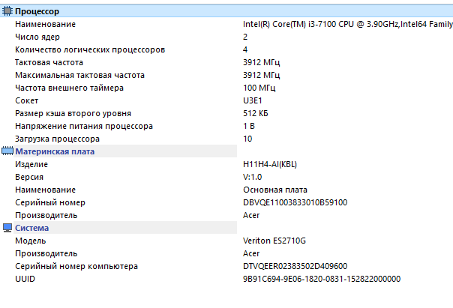Click the 512 КБ cache value
Image resolution: width=453 pixels, height=308 pixels.
(x=256, y=113)
